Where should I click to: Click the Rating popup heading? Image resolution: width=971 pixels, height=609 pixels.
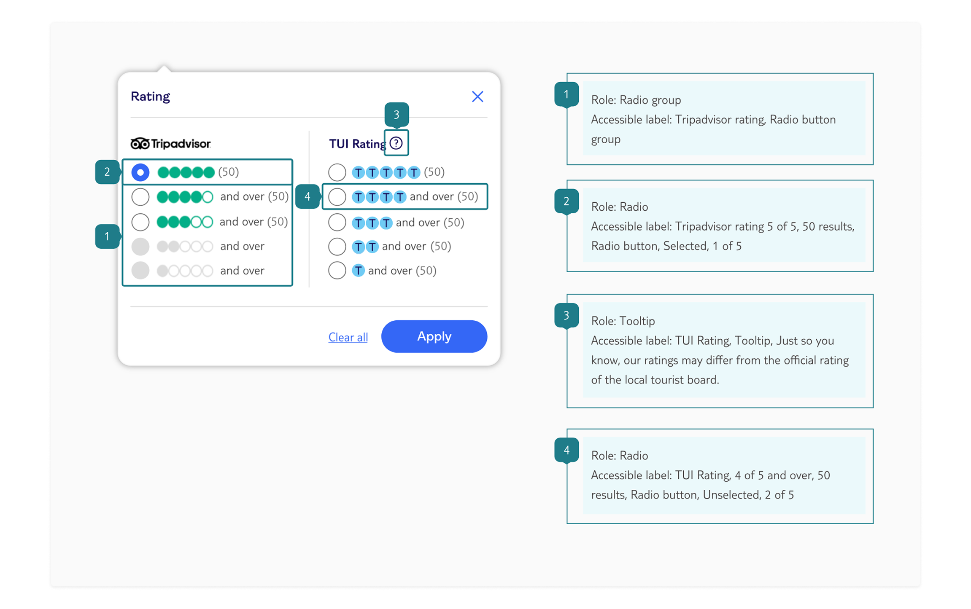tap(150, 97)
